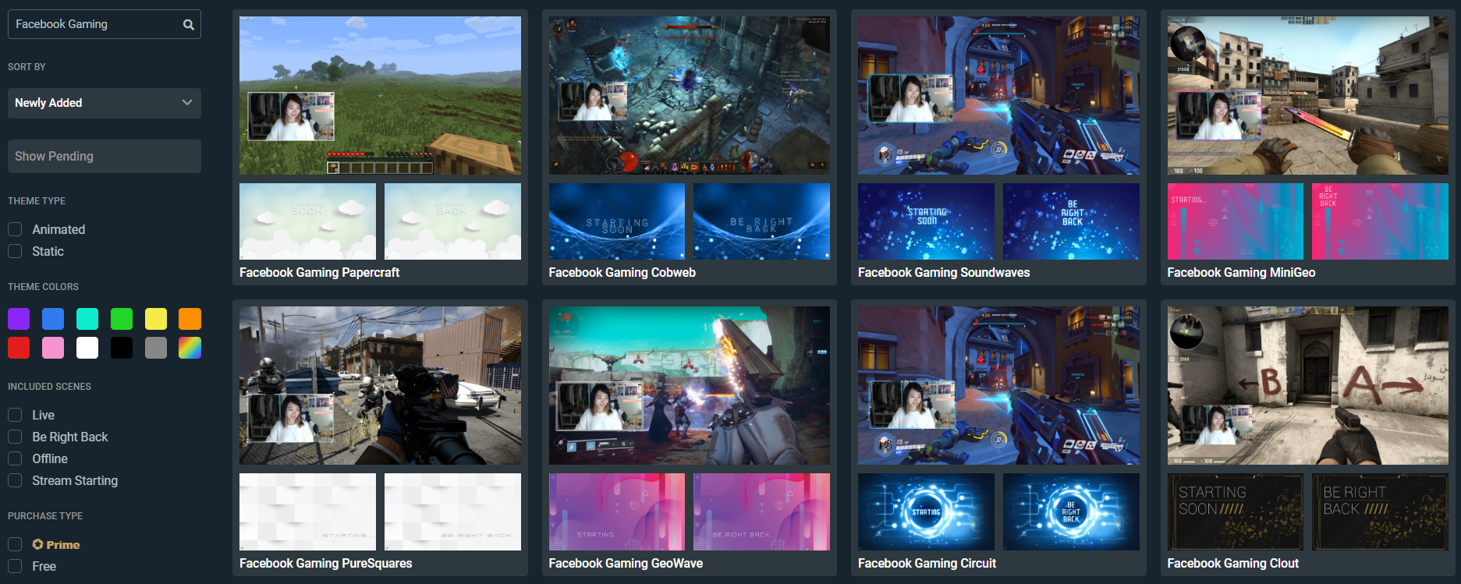Click GeoWave main live preview image
Viewport: 1461px width, 584px height.
[x=689, y=386]
